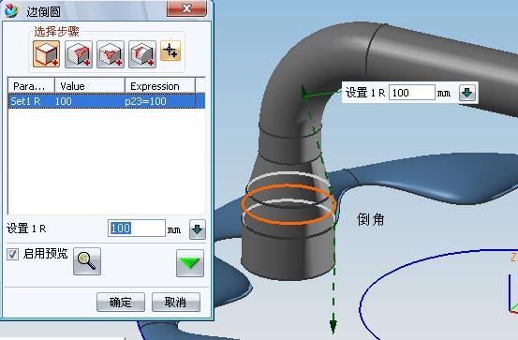Viewport: 518px width, 340px height.
Task: Close the 边倒圆 dialog
Action: tap(187, 7)
